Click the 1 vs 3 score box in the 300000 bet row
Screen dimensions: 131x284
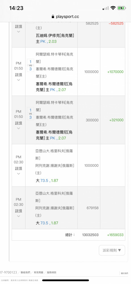coord(30,114)
